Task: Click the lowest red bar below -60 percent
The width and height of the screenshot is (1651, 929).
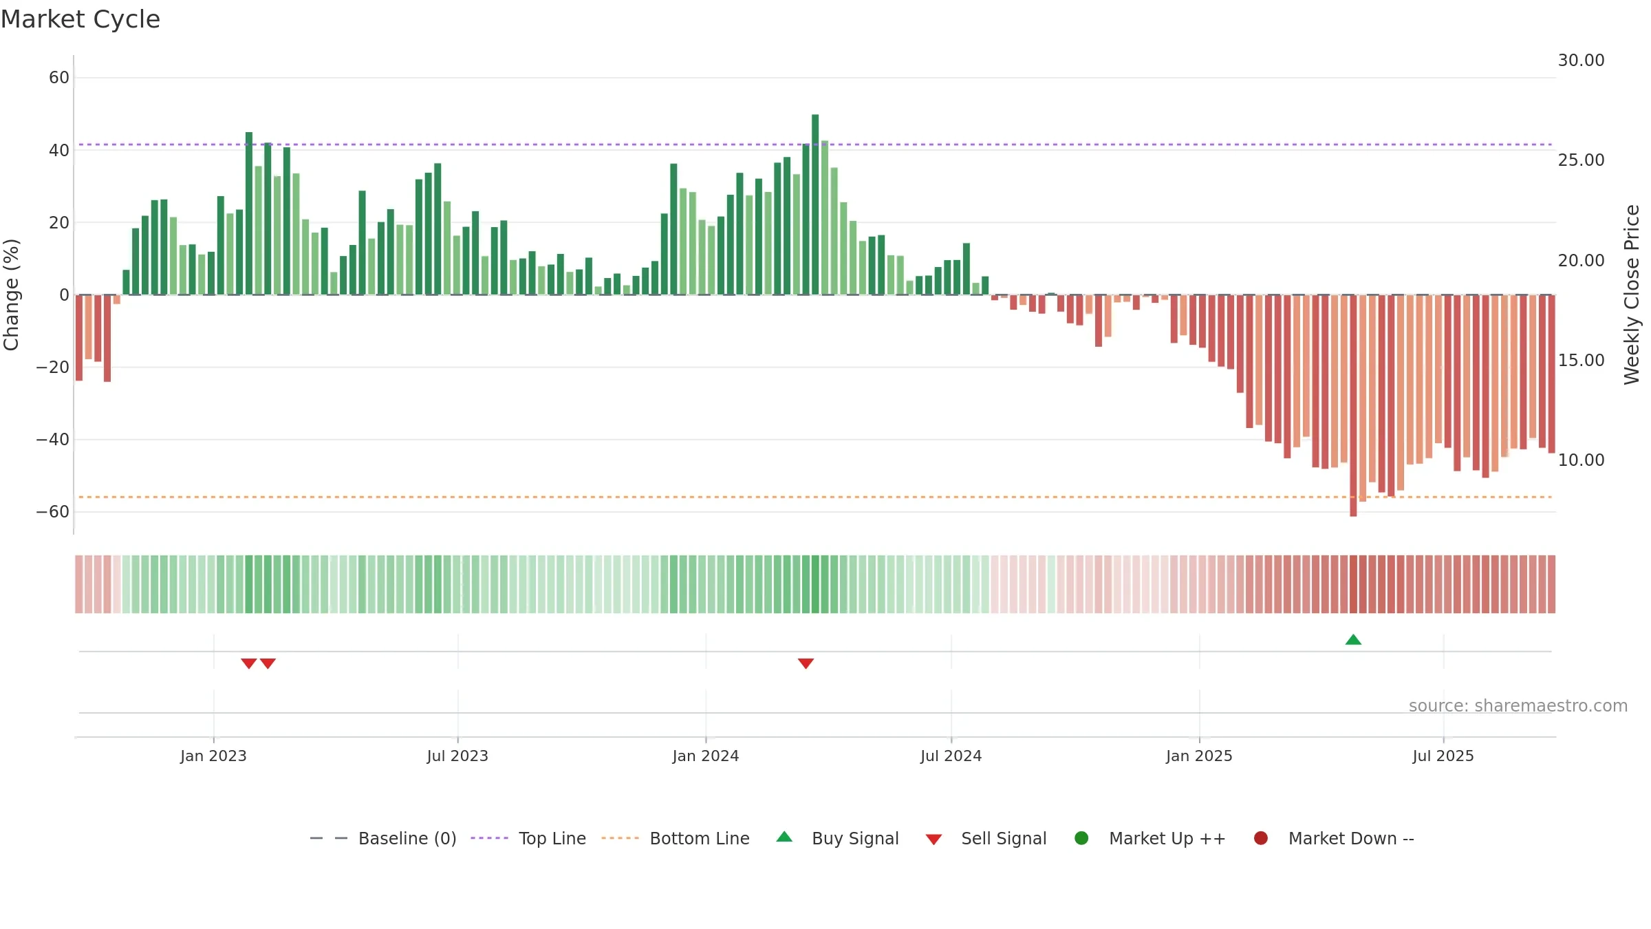Action: [x=1353, y=406]
